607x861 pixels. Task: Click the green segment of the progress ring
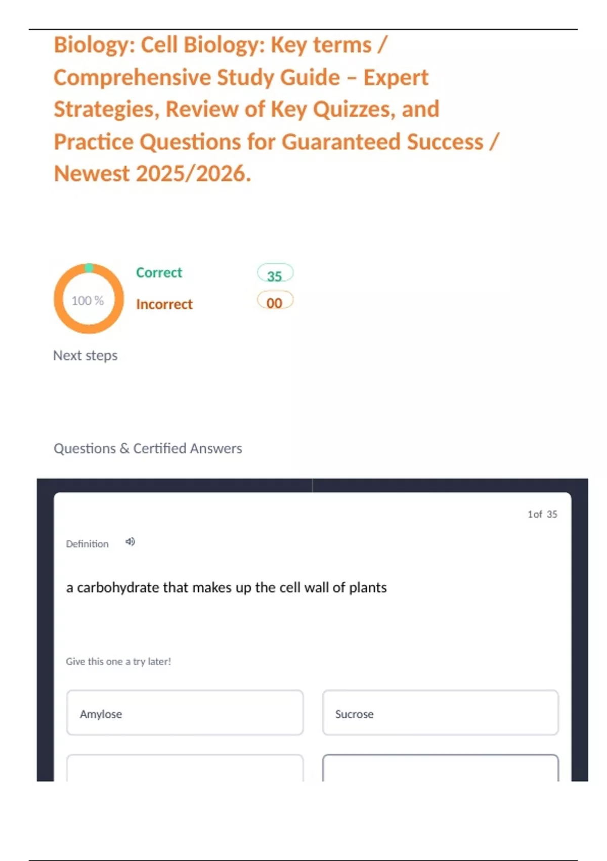tap(89, 268)
